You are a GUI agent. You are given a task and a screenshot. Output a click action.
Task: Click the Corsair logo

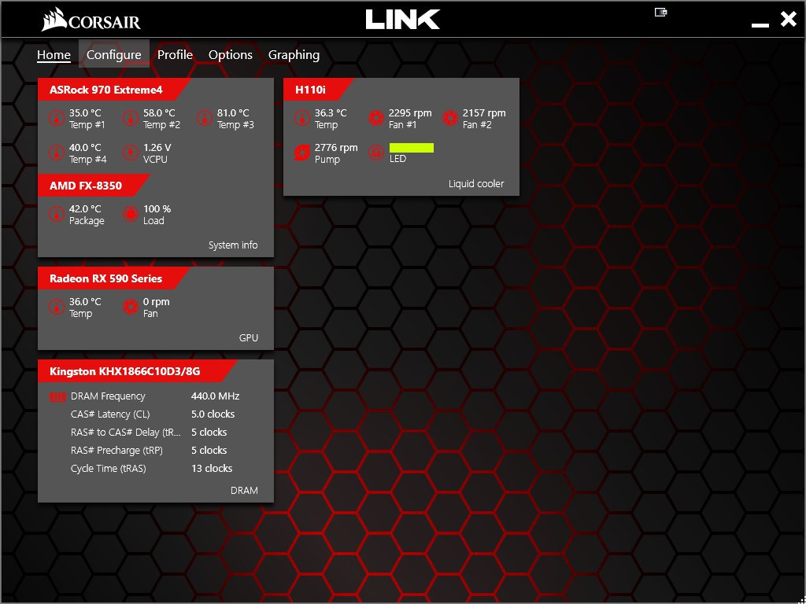pyautogui.click(x=91, y=20)
